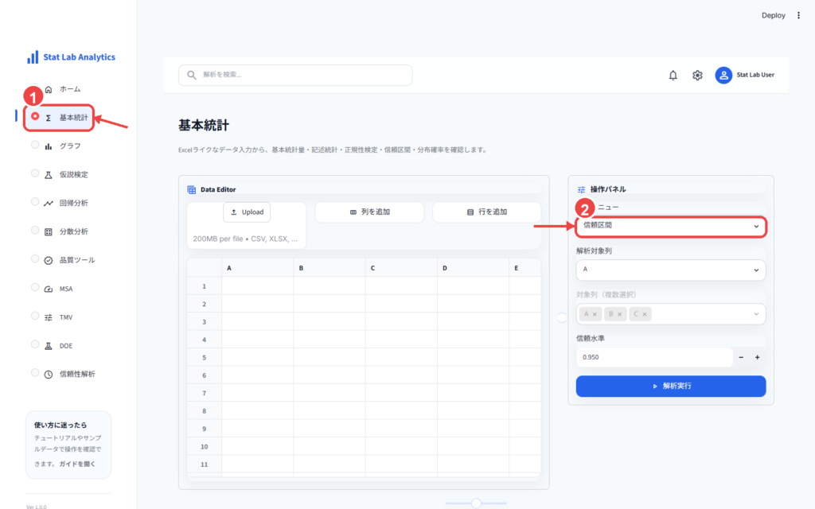The width and height of the screenshot is (815, 509).
Task: Open the 回帰分析 page label
Action: [74, 203]
